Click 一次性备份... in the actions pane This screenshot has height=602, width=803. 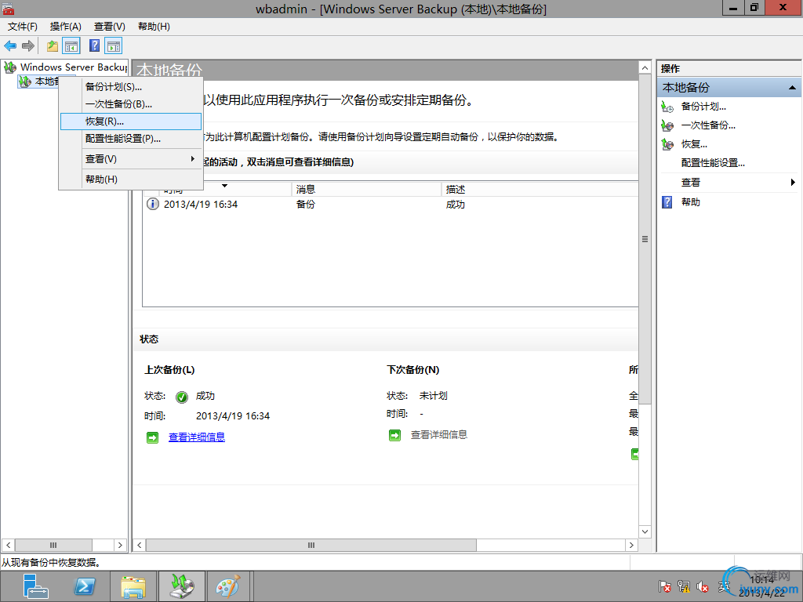[708, 125]
